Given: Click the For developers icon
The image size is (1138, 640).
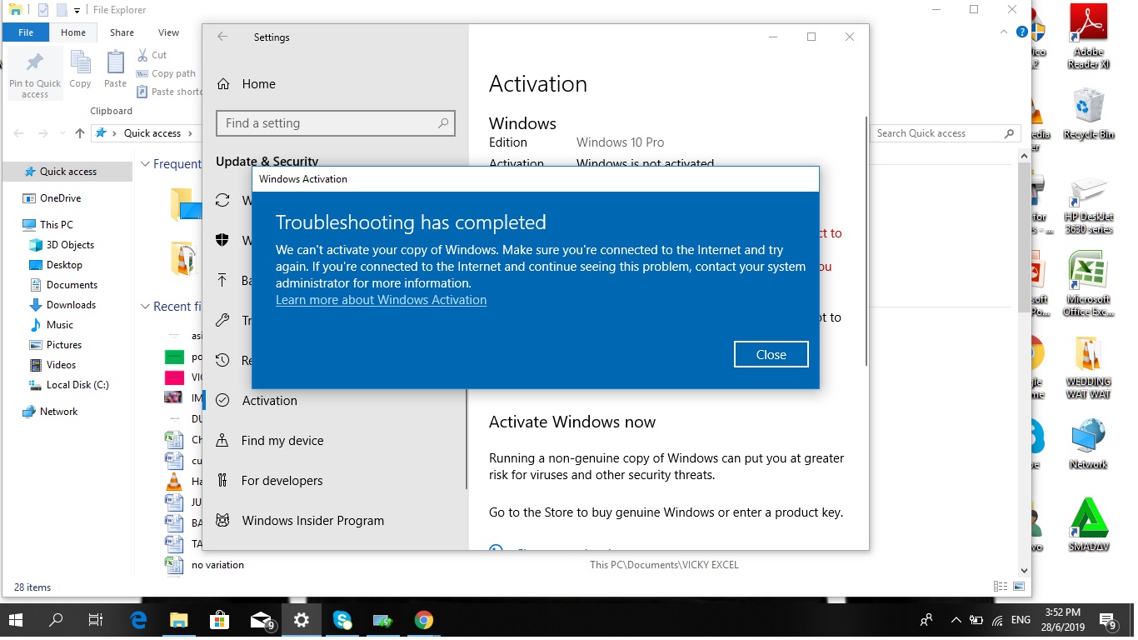Looking at the screenshot, I should pos(222,480).
